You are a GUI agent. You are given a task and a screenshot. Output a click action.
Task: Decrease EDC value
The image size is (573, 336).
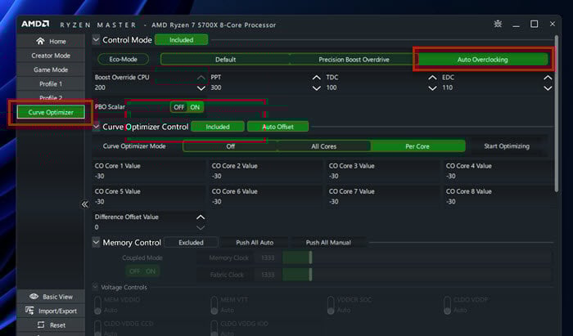click(x=548, y=88)
